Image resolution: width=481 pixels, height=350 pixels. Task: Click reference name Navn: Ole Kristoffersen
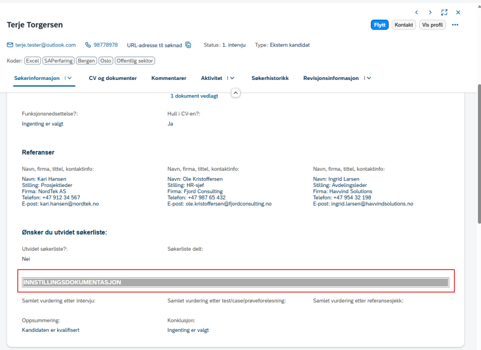[x=195, y=179]
